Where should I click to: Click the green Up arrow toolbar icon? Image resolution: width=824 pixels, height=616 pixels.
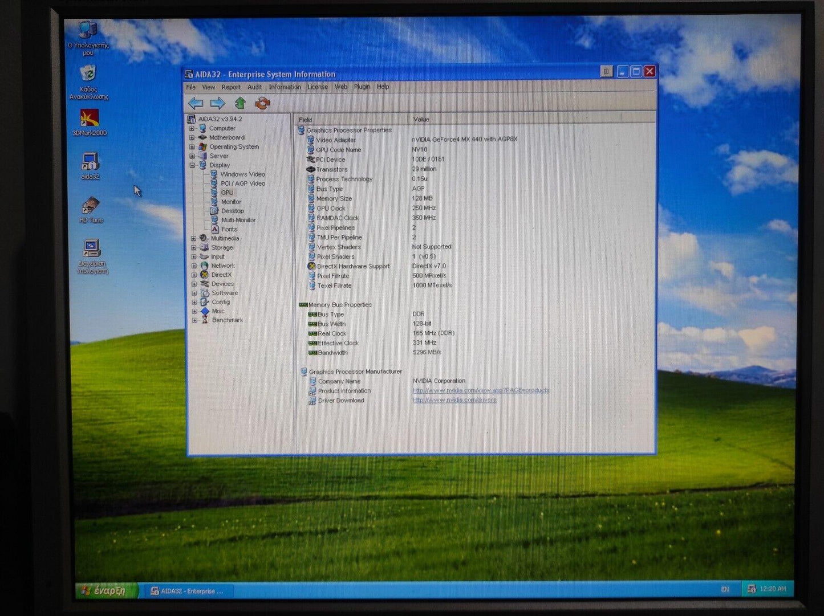(240, 103)
